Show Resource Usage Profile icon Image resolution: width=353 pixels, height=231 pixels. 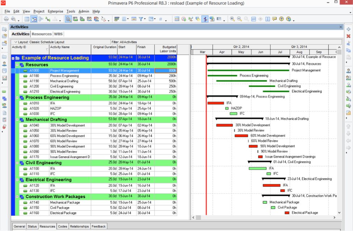[96, 19]
